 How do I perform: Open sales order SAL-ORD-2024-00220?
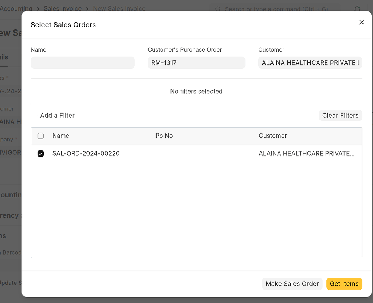(x=86, y=153)
